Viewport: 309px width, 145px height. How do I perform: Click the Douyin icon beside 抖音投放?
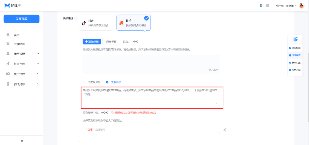[8, 63]
